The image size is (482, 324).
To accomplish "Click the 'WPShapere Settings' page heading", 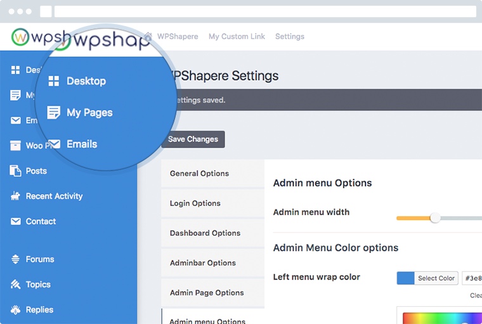I will (225, 75).
